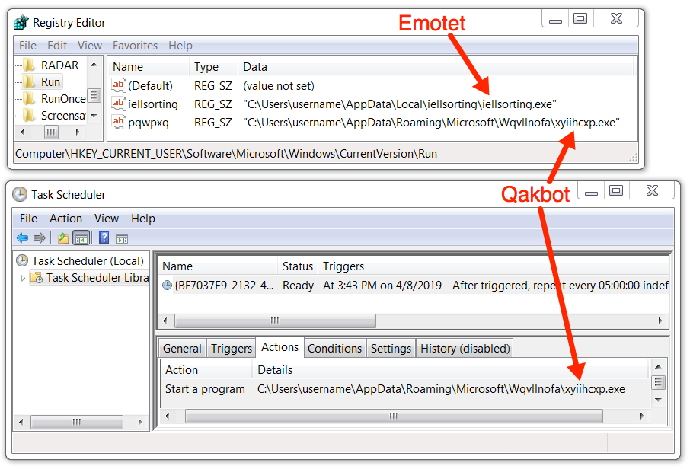Click the Ready status cell
The width and height of the screenshot is (690, 469).
tap(298, 286)
